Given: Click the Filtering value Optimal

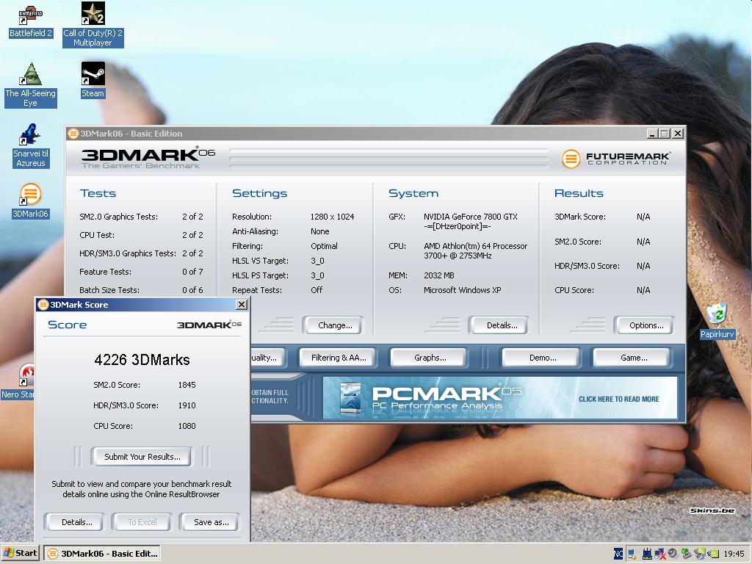Looking at the screenshot, I should 324,246.
